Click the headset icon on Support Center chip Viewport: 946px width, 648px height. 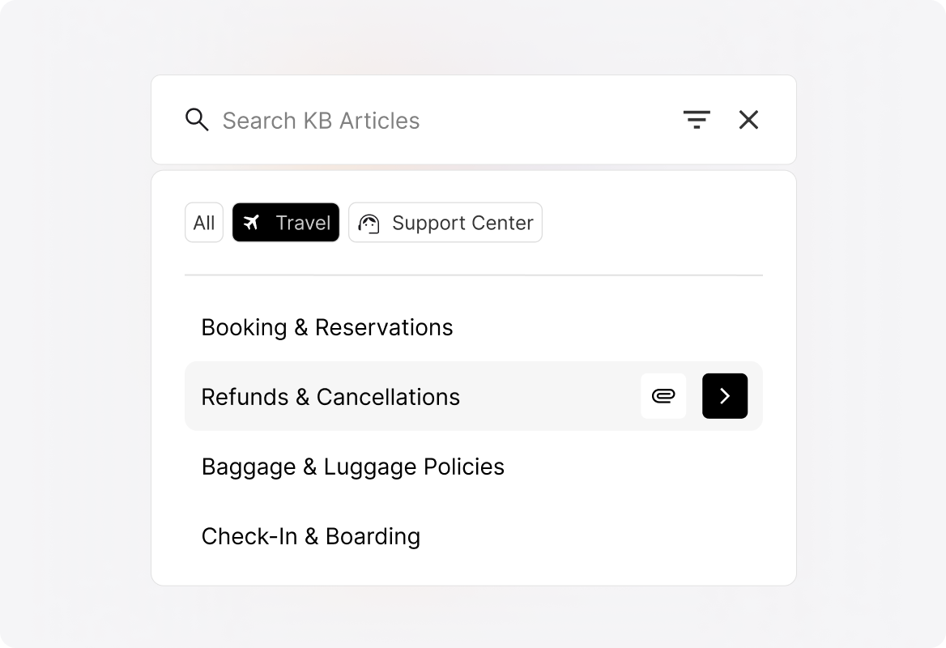pos(369,222)
